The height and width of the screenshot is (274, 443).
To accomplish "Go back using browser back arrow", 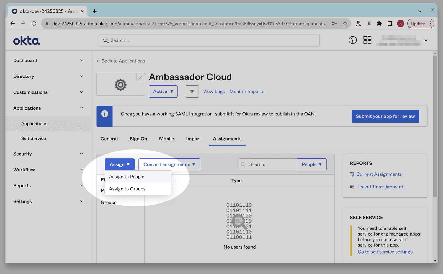I will pyautogui.click(x=12, y=24).
